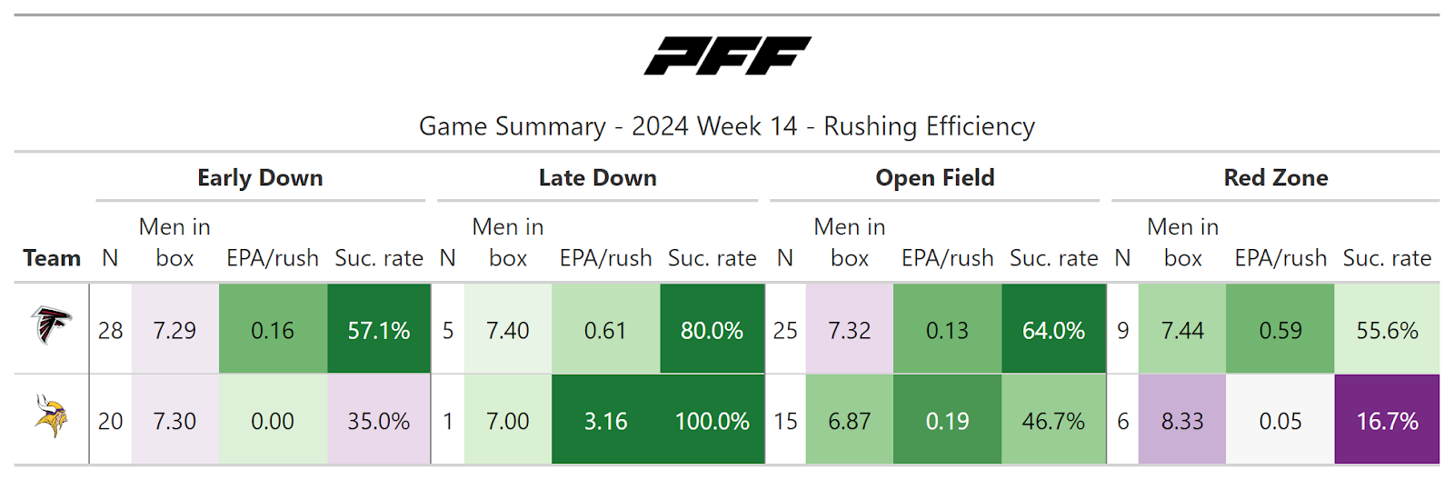The image size is (1454, 480).
Task: Click the Team column header
Action: 52,258
